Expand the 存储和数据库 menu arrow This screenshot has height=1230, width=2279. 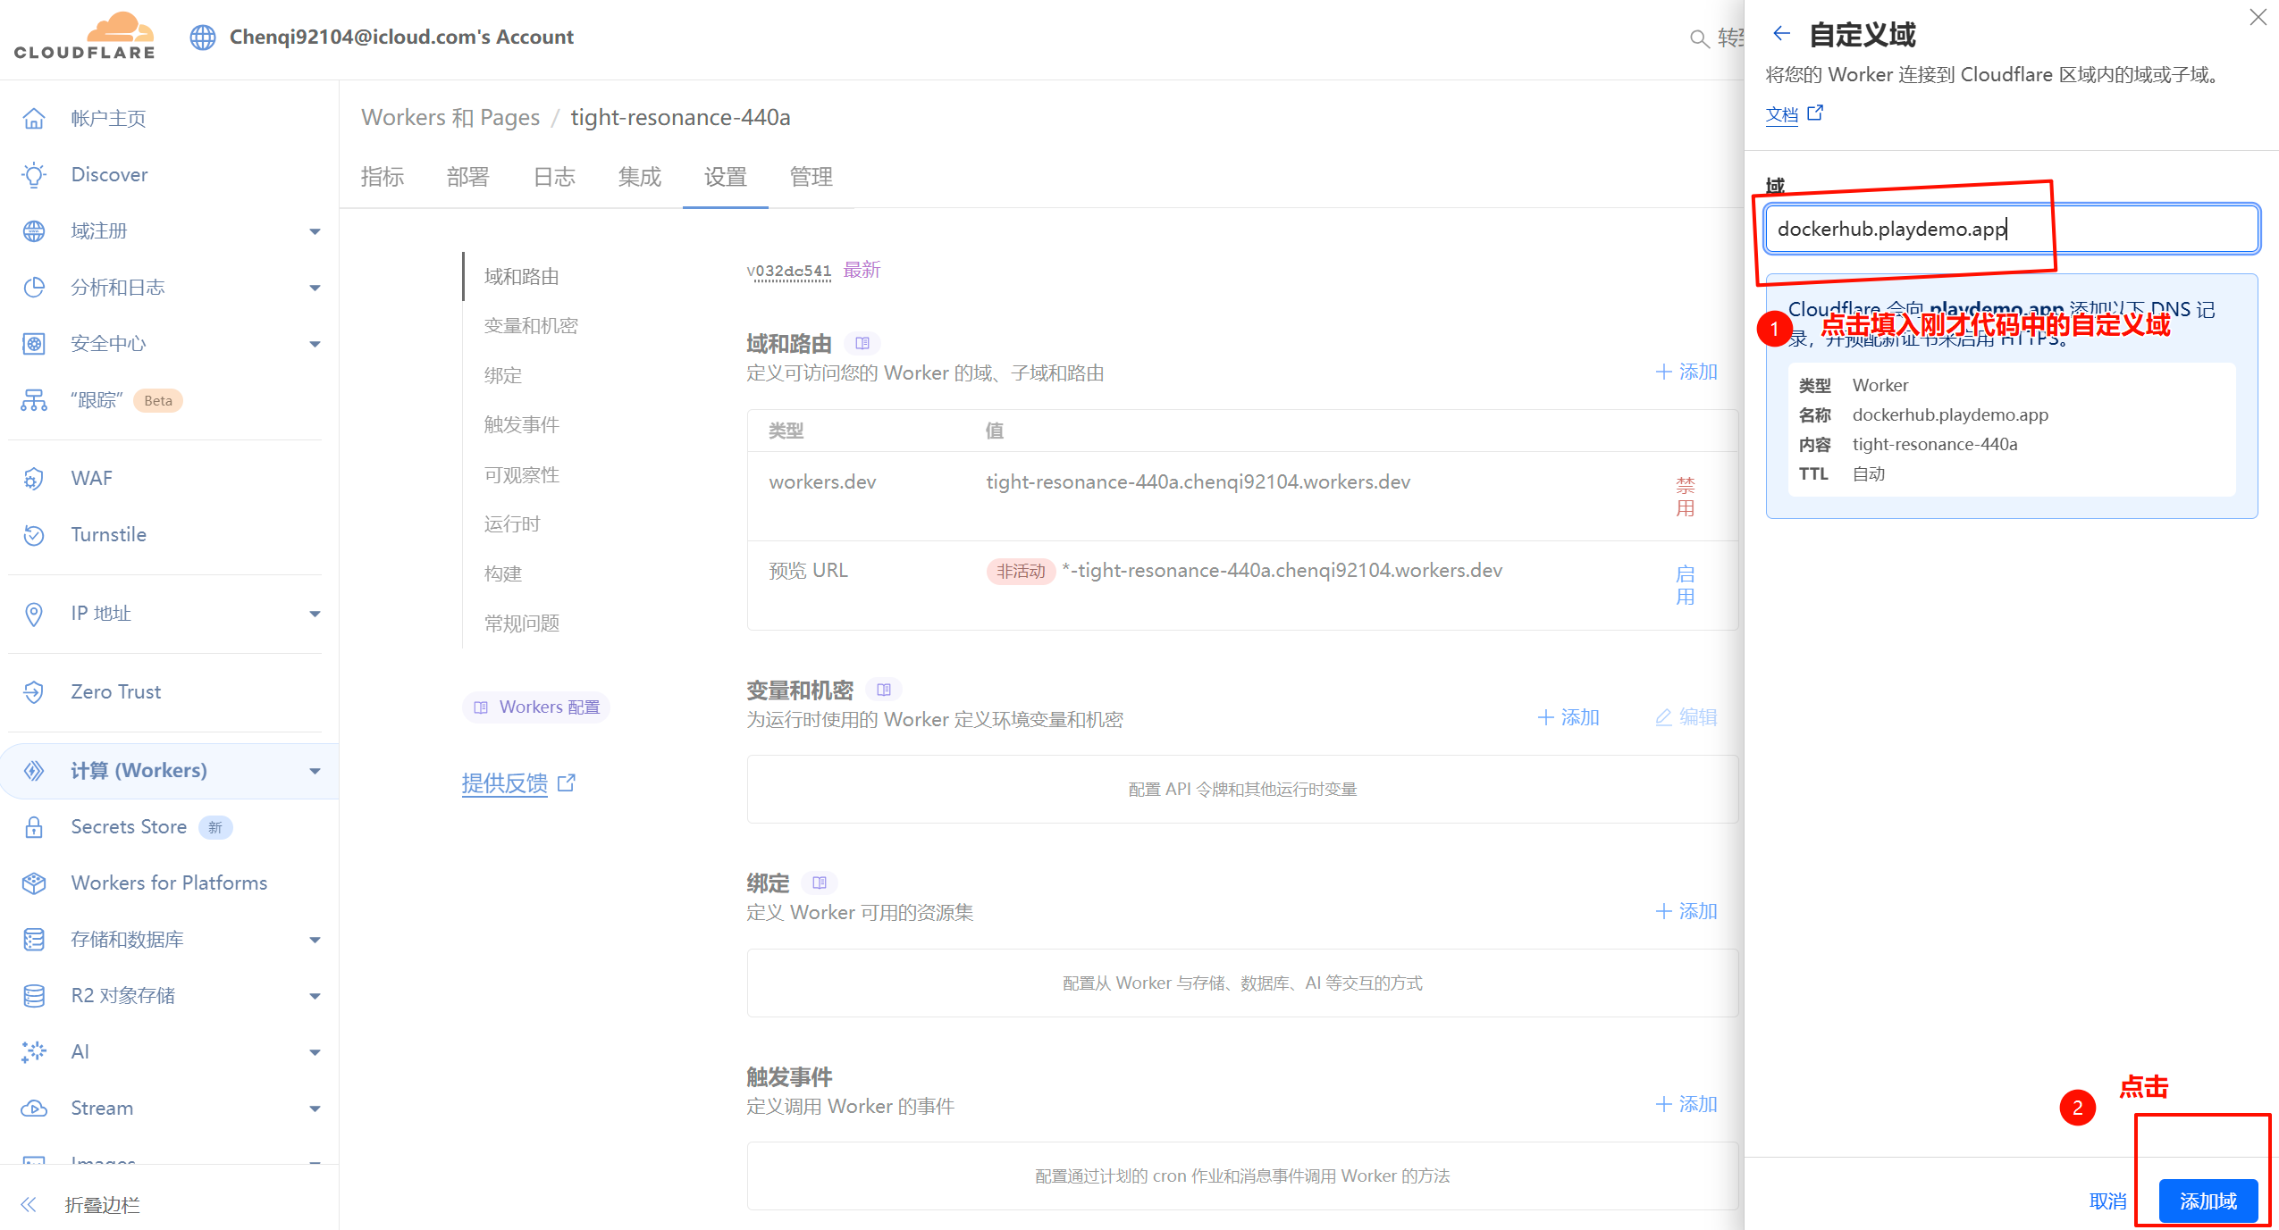point(315,940)
